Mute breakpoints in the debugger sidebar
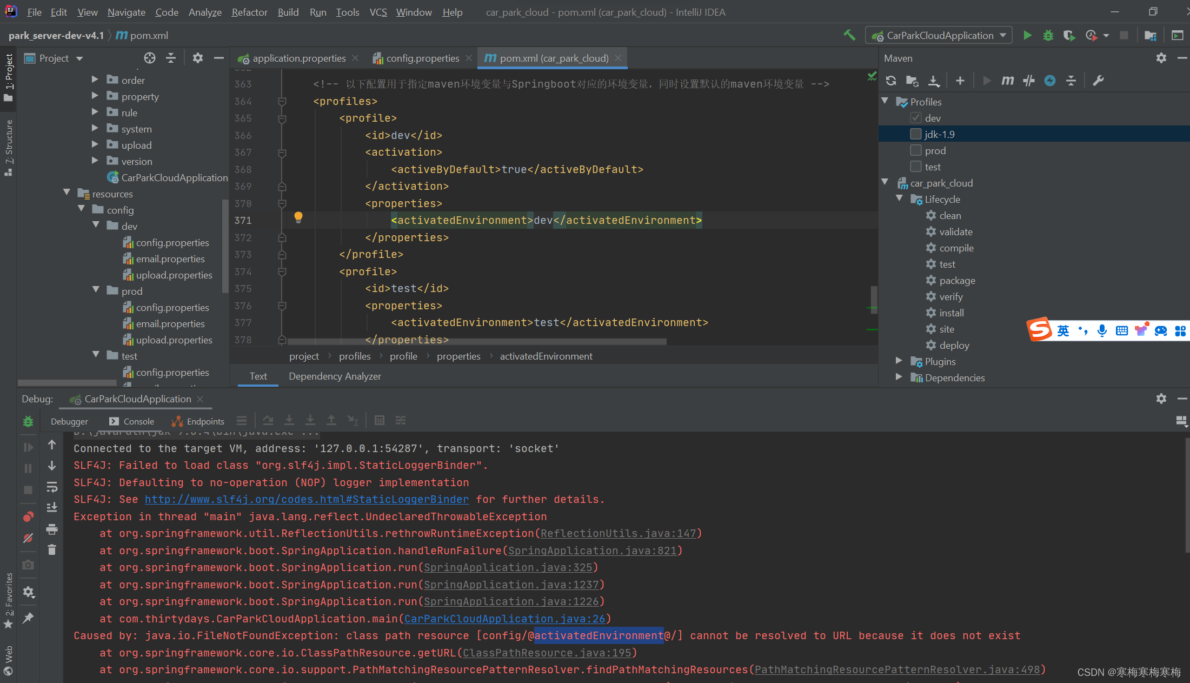This screenshot has width=1190, height=683. pyautogui.click(x=28, y=538)
